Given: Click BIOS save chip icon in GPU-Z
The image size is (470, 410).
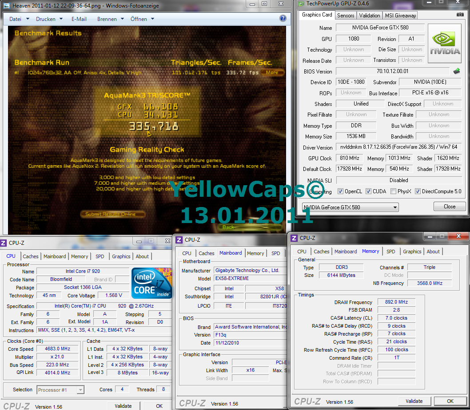Looking at the screenshot, I should pos(457,72).
